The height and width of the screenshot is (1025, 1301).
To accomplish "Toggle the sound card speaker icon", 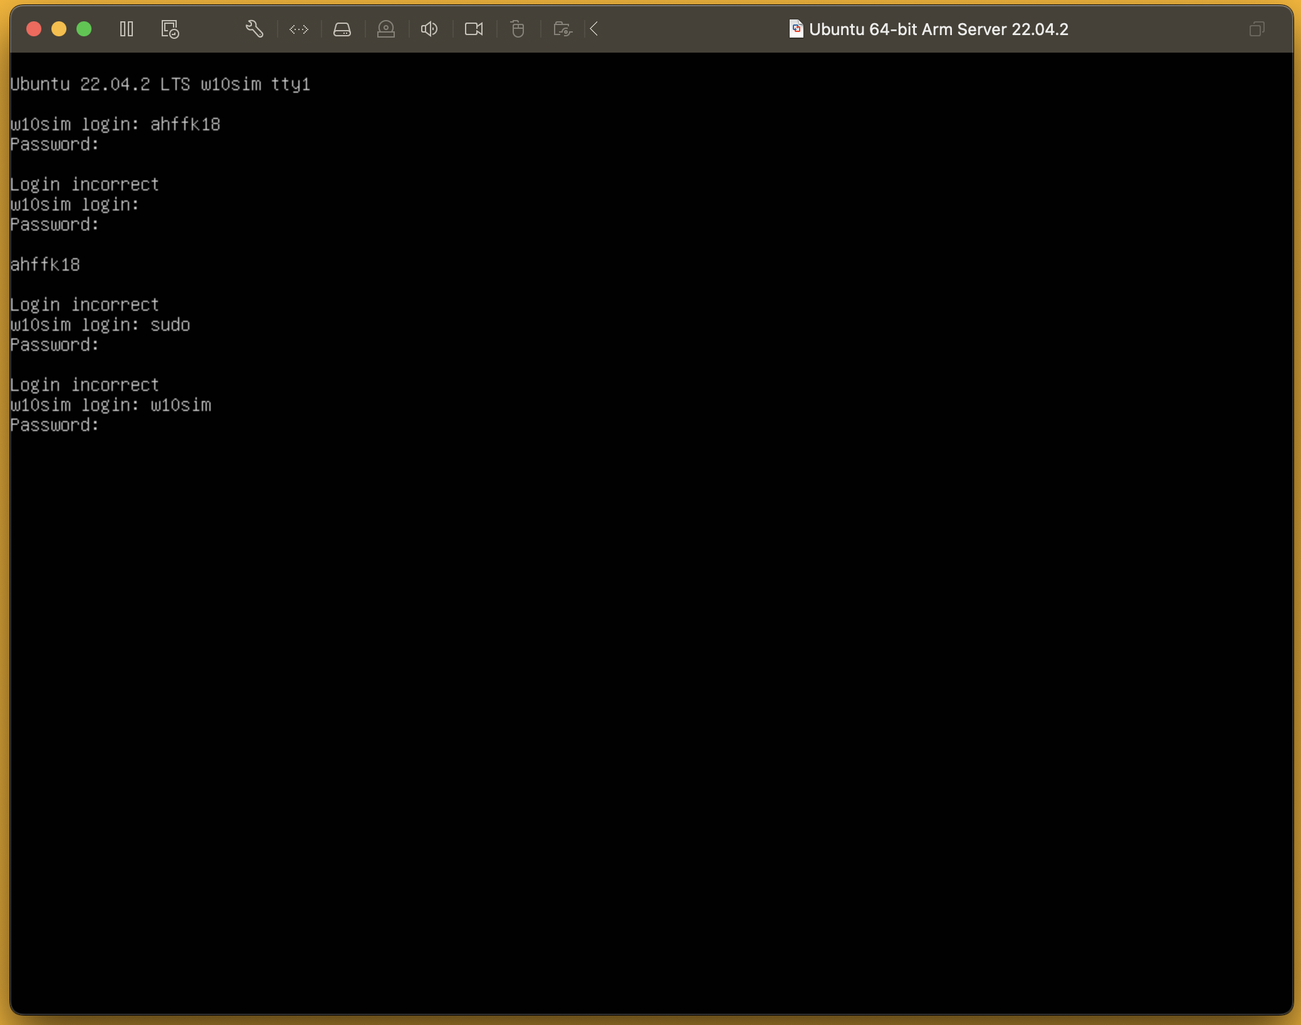I will coord(429,29).
